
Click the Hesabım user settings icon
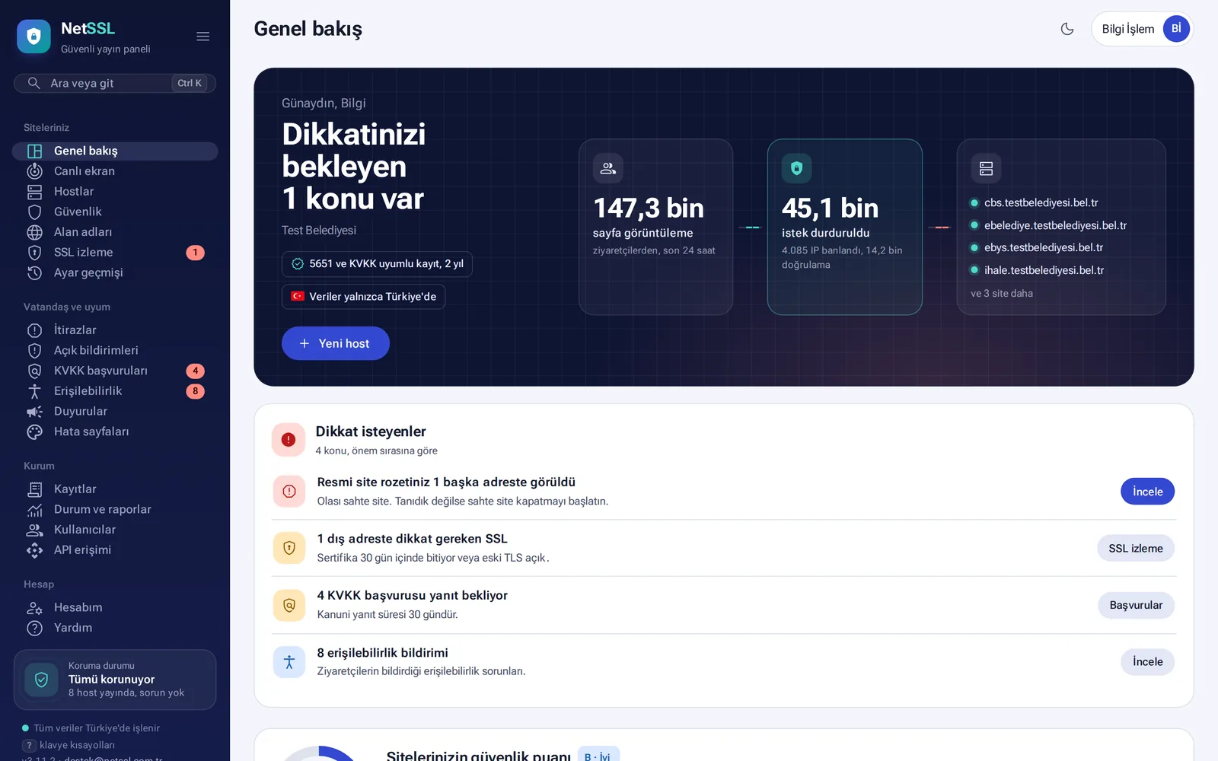34,608
